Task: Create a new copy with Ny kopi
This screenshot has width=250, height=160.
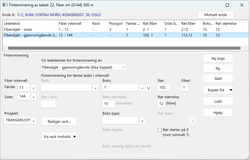Action: coord(218,59)
